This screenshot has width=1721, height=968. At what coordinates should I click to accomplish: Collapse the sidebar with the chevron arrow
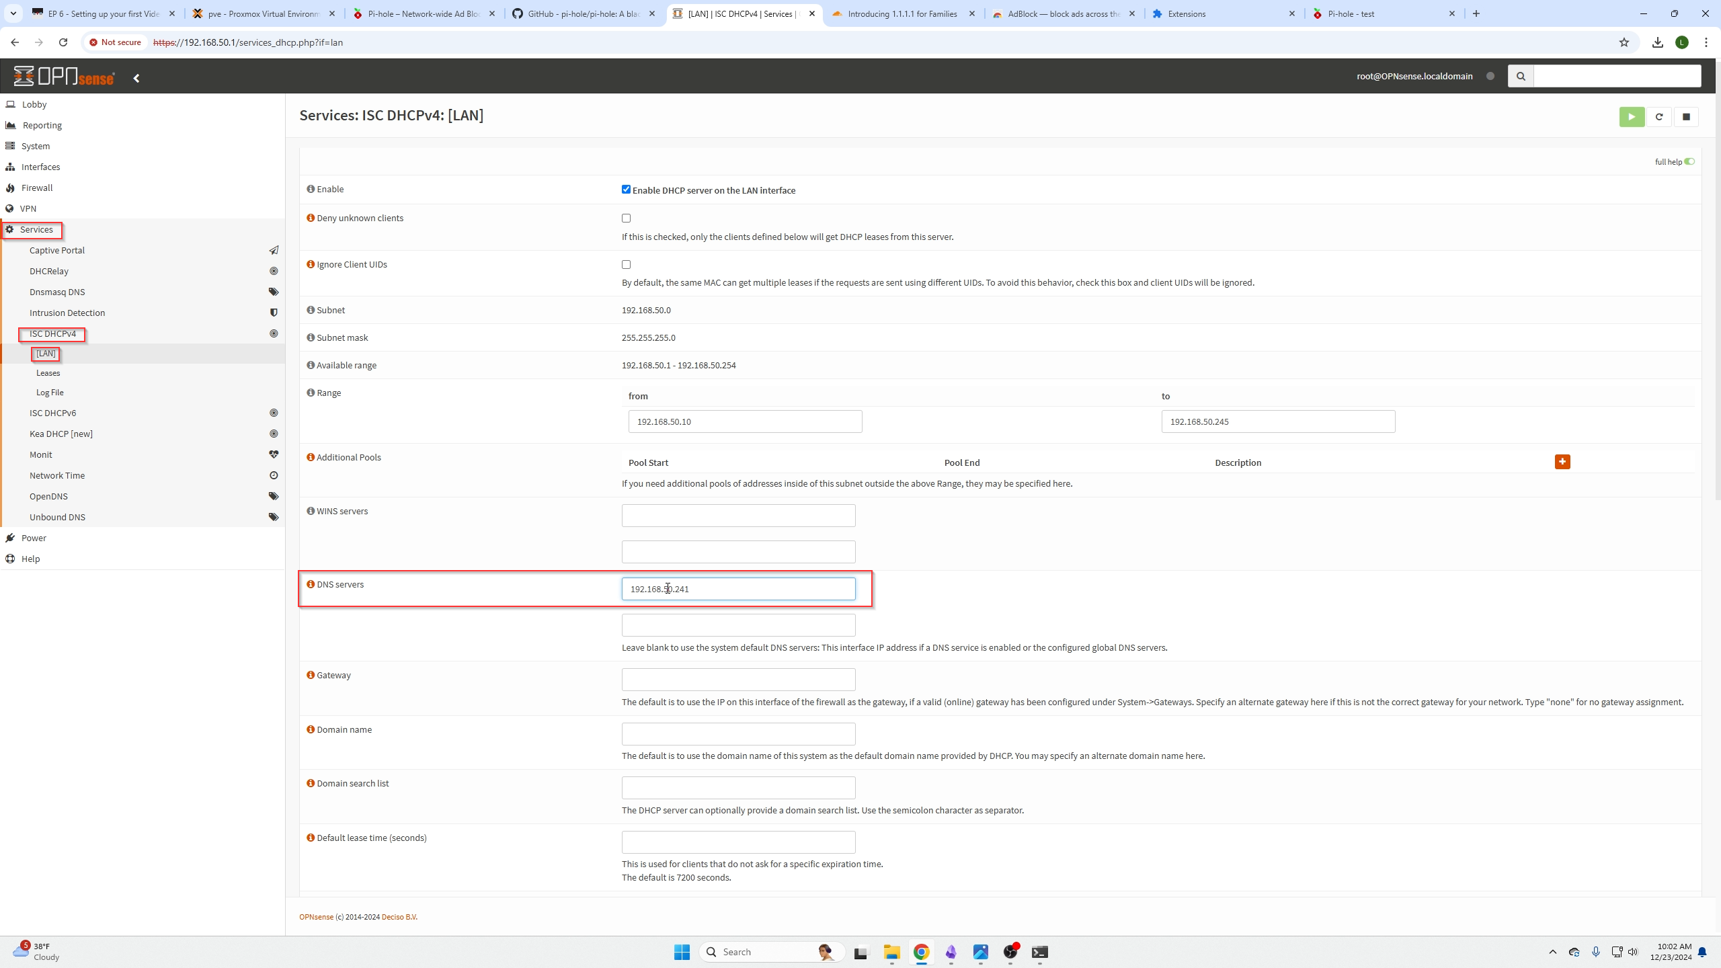(136, 78)
